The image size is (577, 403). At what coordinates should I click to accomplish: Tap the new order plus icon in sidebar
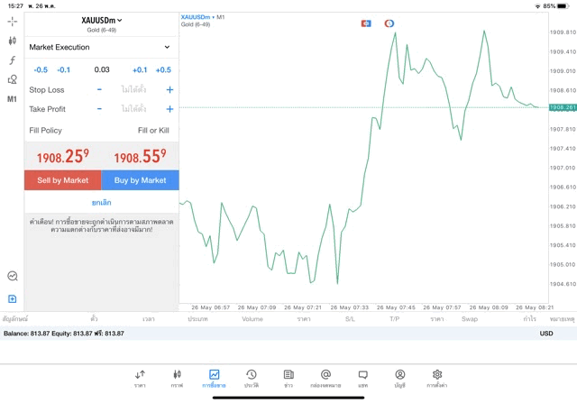(x=12, y=298)
